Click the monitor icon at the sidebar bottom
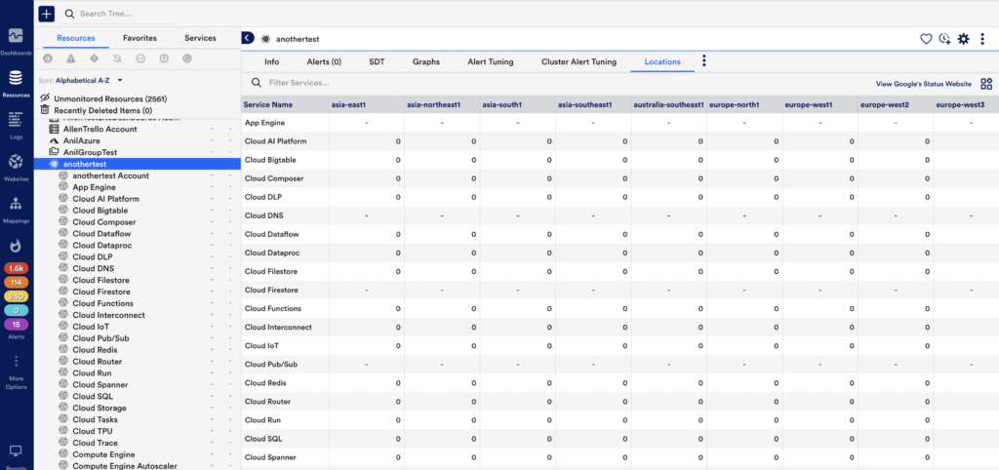 pos(16,450)
